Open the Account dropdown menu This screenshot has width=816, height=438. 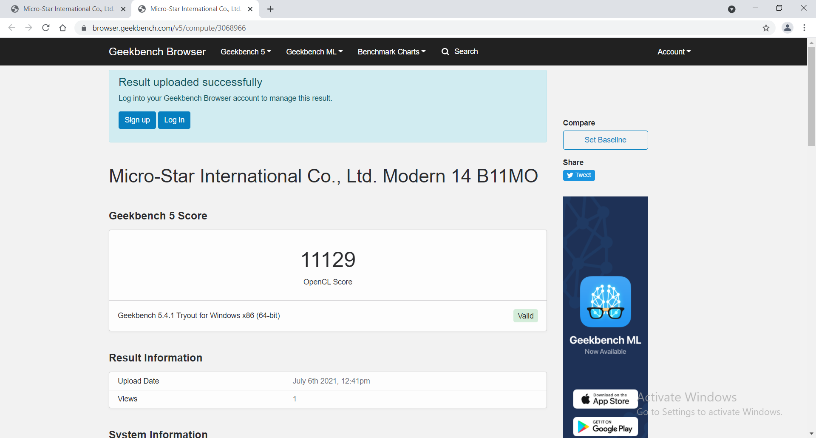point(674,52)
